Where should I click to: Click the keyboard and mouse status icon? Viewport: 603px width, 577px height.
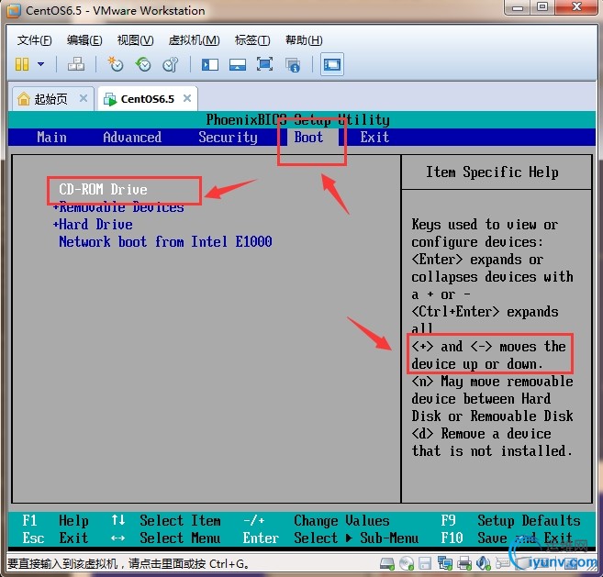[x=502, y=564]
